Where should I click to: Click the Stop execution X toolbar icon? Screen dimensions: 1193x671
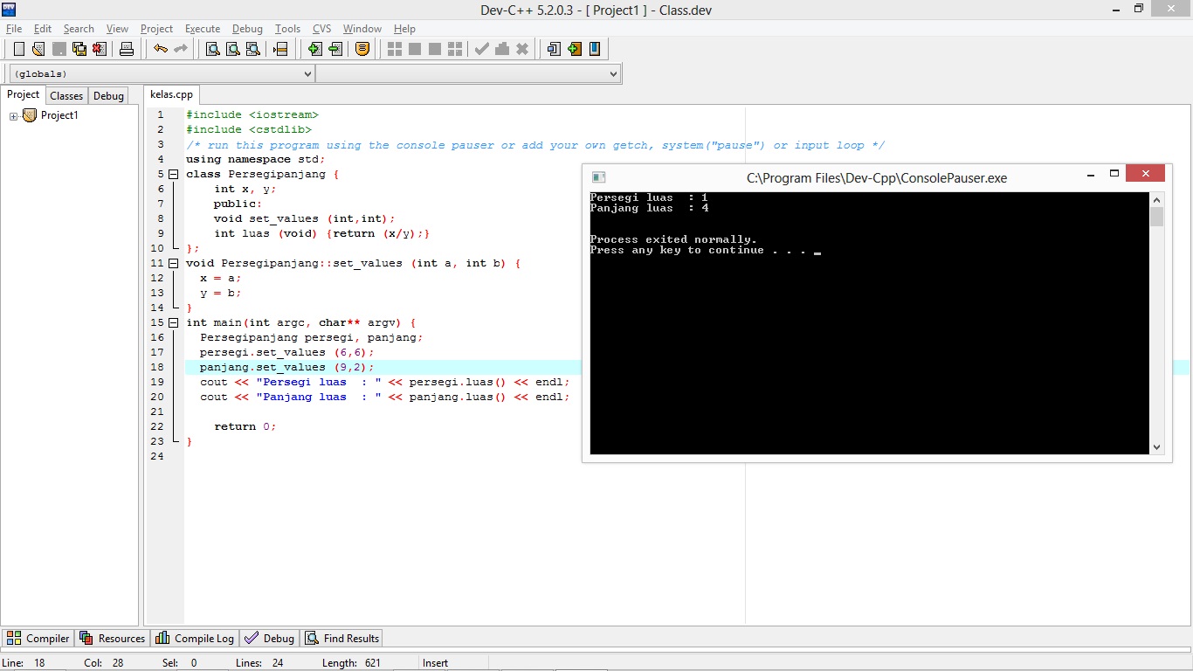522,49
